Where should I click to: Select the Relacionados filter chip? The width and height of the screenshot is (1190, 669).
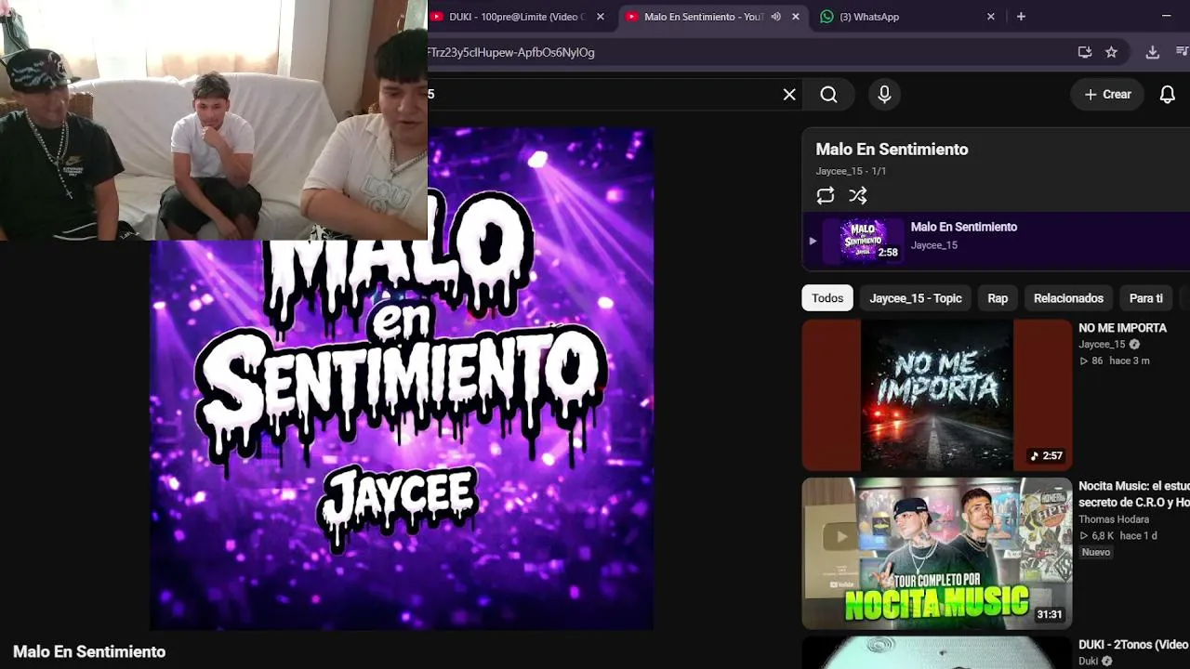(1068, 298)
